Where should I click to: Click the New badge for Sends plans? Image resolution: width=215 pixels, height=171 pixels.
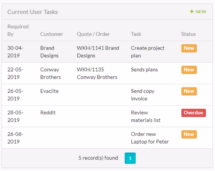[x=189, y=70]
